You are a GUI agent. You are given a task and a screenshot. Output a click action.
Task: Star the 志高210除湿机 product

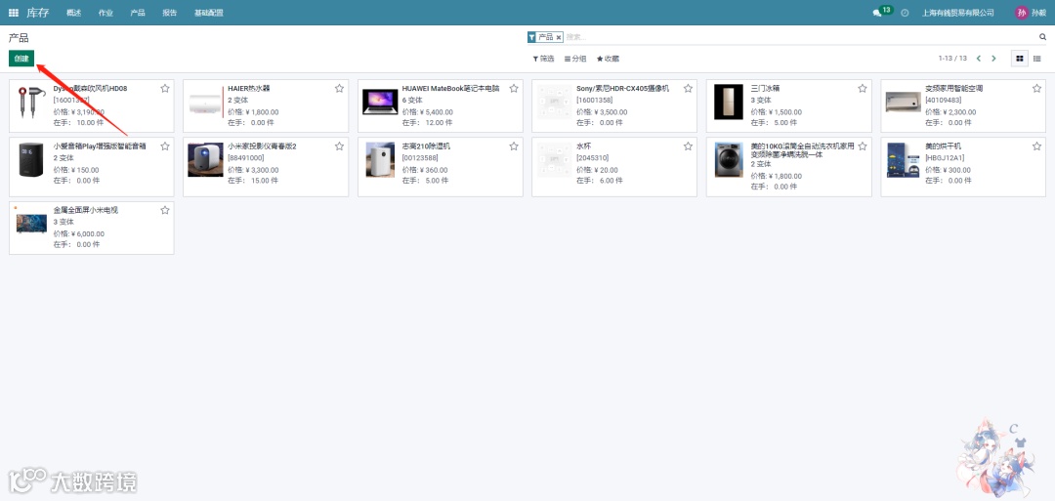[514, 146]
